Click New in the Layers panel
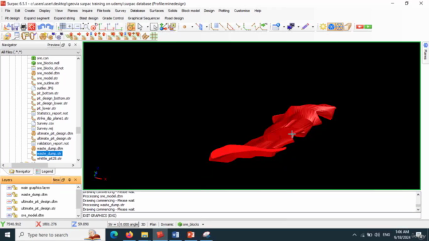This screenshot has height=241, width=429. click(56, 180)
